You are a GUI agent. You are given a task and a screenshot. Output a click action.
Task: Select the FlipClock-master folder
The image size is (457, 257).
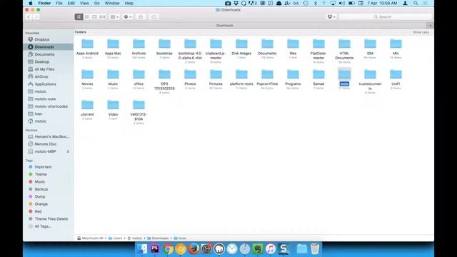318,51
